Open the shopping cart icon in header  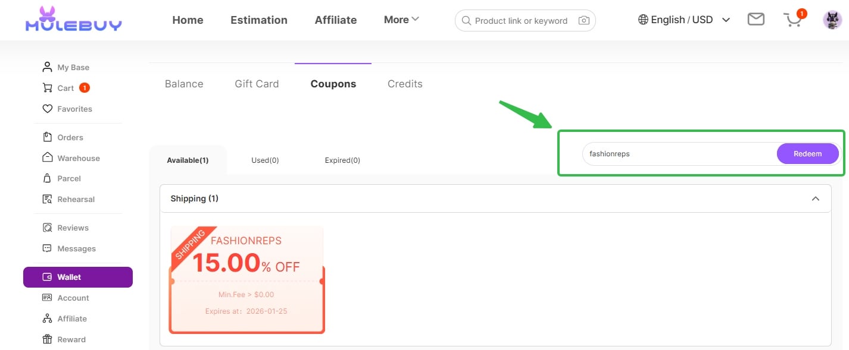[x=793, y=20]
